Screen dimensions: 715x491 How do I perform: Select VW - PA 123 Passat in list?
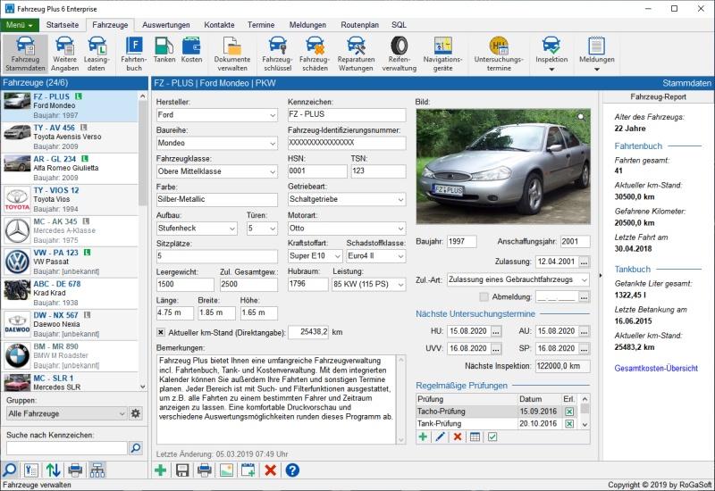click(x=70, y=259)
